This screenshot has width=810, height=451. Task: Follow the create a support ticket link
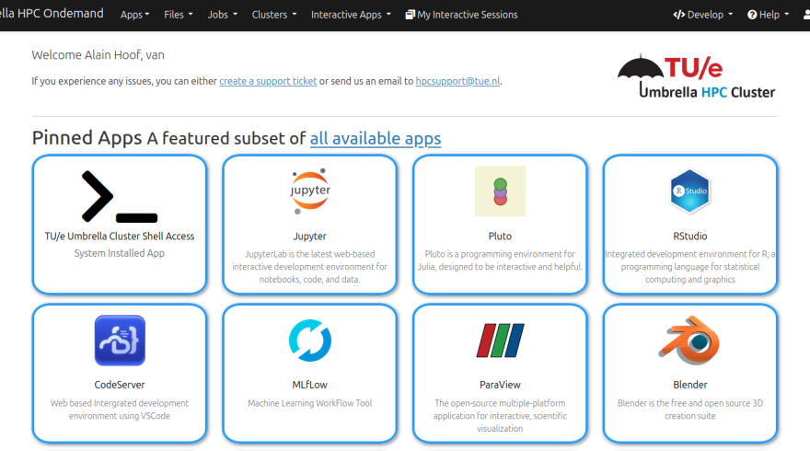(268, 81)
